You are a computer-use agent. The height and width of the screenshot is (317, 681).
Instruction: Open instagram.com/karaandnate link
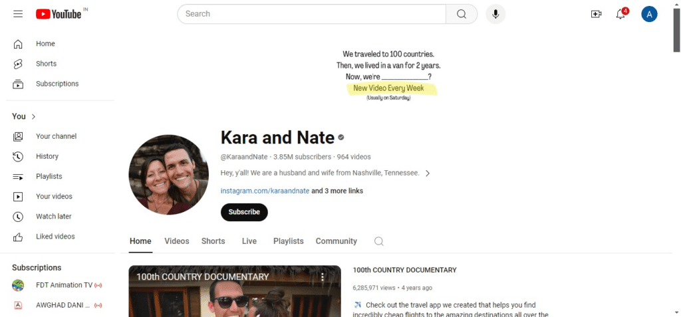coord(265,191)
